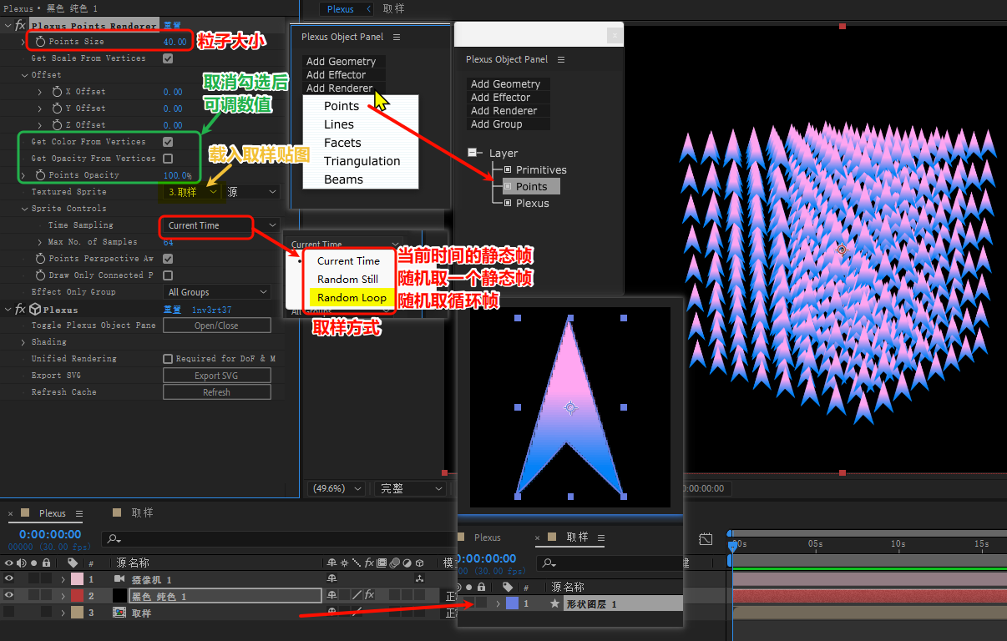Screen dimensions: 1007x641
Task: Open the Effect Only Group dropdown
Action: click(217, 292)
